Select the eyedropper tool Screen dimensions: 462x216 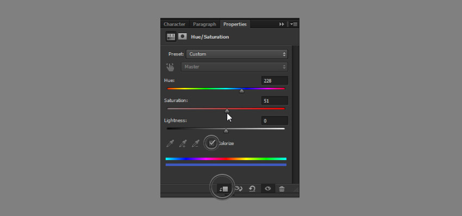[x=170, y=143]
